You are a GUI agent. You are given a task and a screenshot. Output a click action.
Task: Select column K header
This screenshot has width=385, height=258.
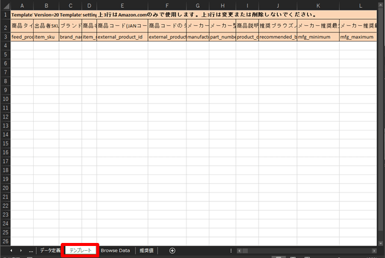tap(318, 5)
